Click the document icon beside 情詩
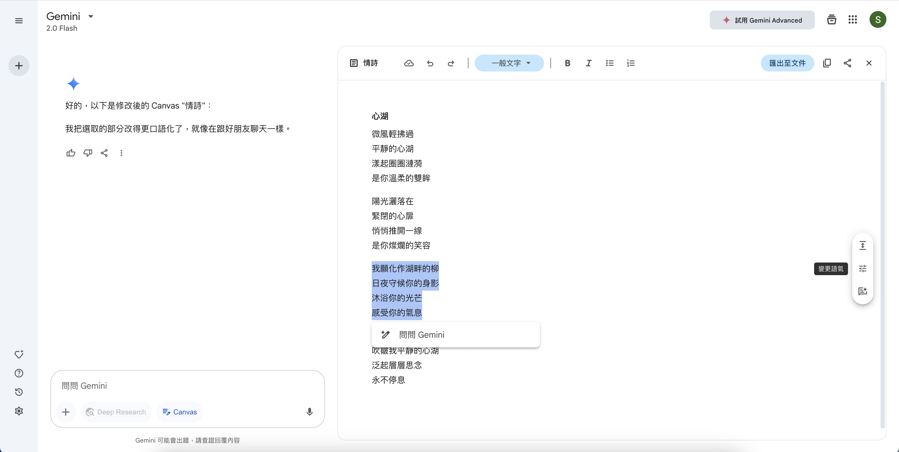This screenshot has width=899, height=452. [x=354, y=63]
